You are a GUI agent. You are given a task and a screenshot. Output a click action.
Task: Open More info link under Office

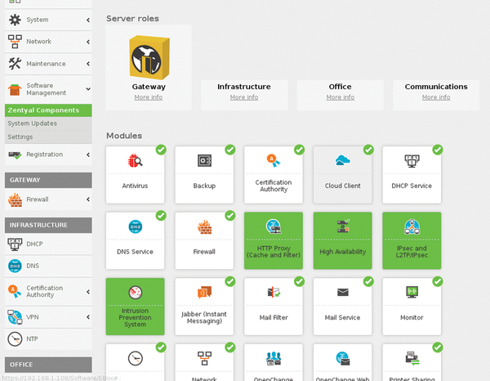click(x=341, y=97)
